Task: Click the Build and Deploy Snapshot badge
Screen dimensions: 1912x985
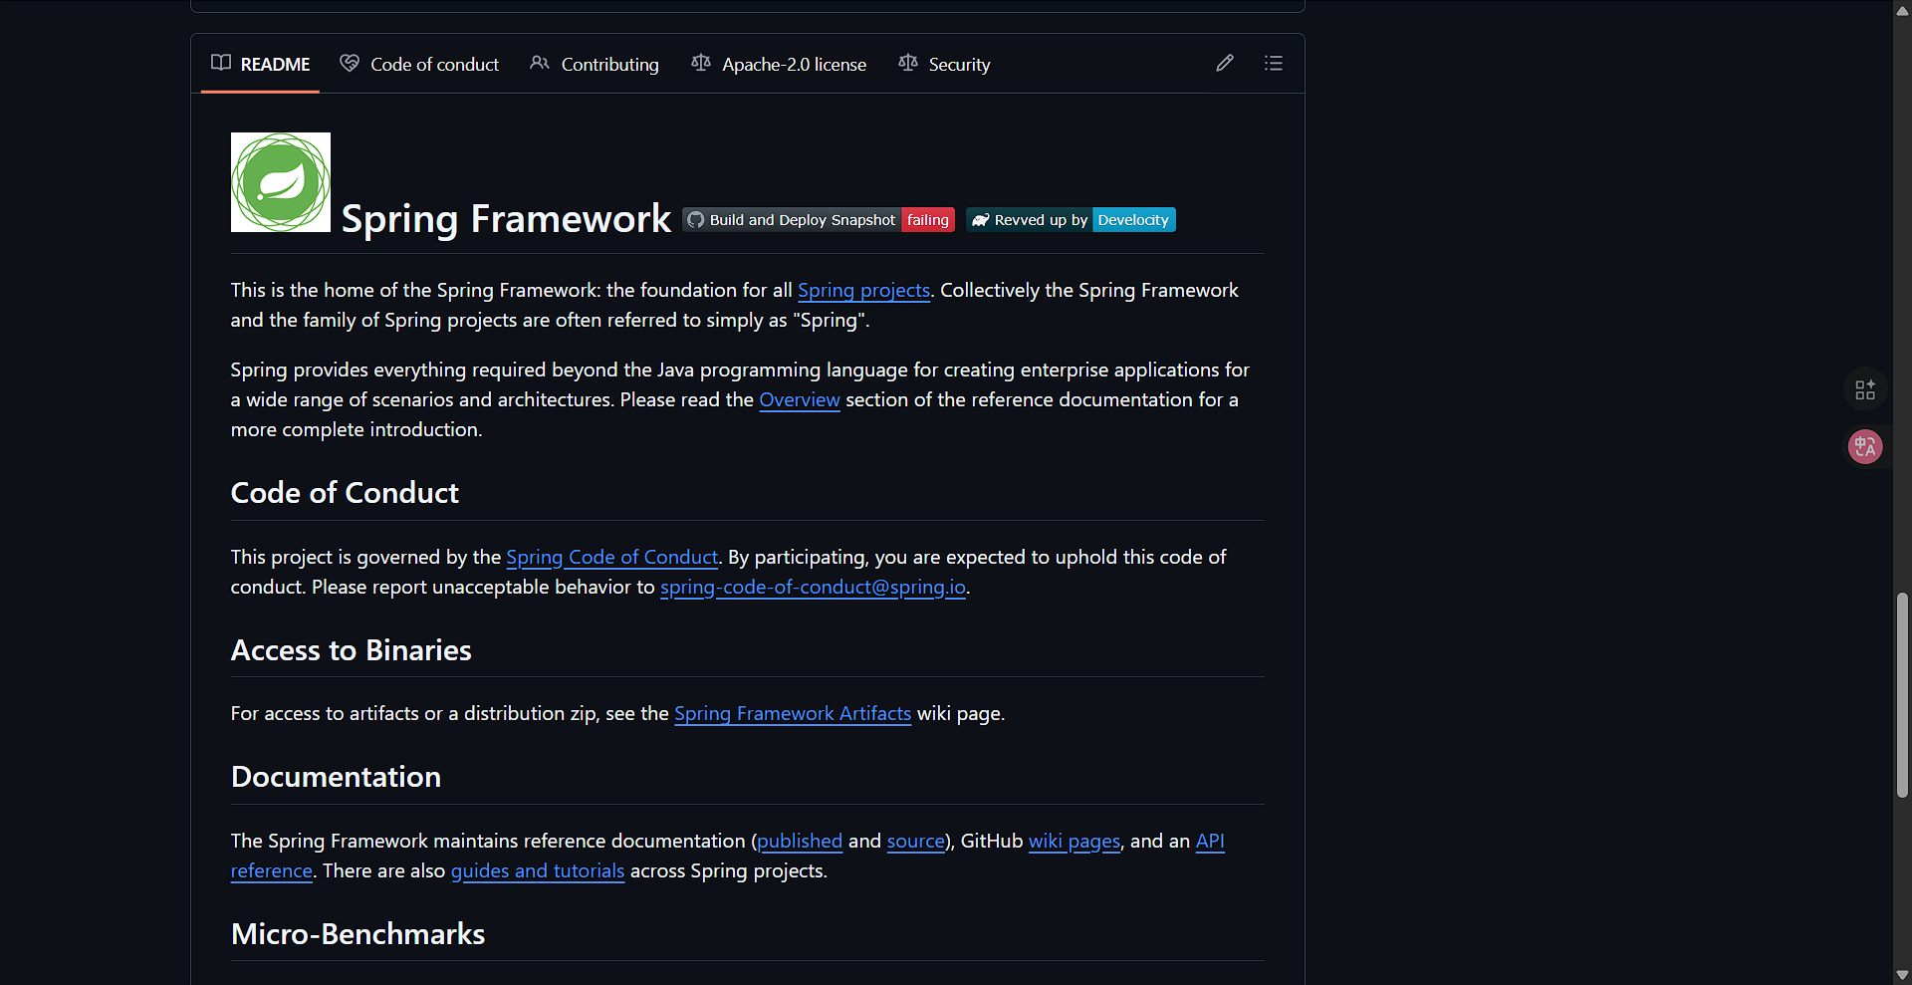Action: point(819,220)
